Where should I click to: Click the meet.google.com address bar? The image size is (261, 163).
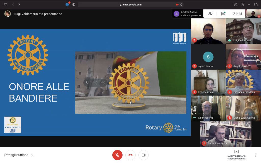click(x=131, y=5)
